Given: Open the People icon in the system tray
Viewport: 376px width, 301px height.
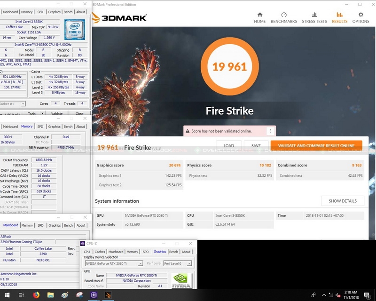Looking at the screenshot, I should click(x=313, y=295).
